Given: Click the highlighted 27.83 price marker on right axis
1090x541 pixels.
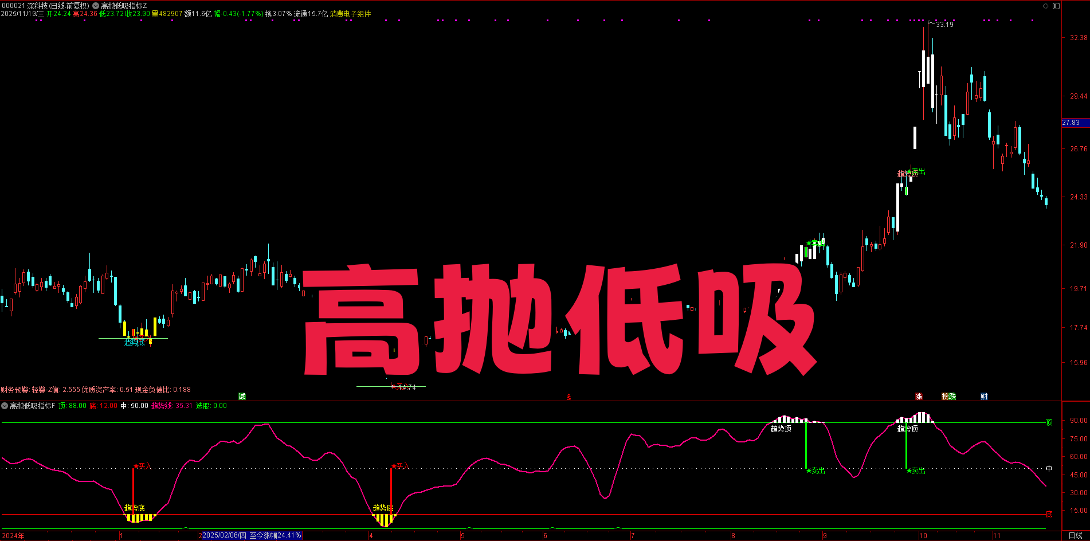Looking at the screenshot, I should [x=1071, y=122].
